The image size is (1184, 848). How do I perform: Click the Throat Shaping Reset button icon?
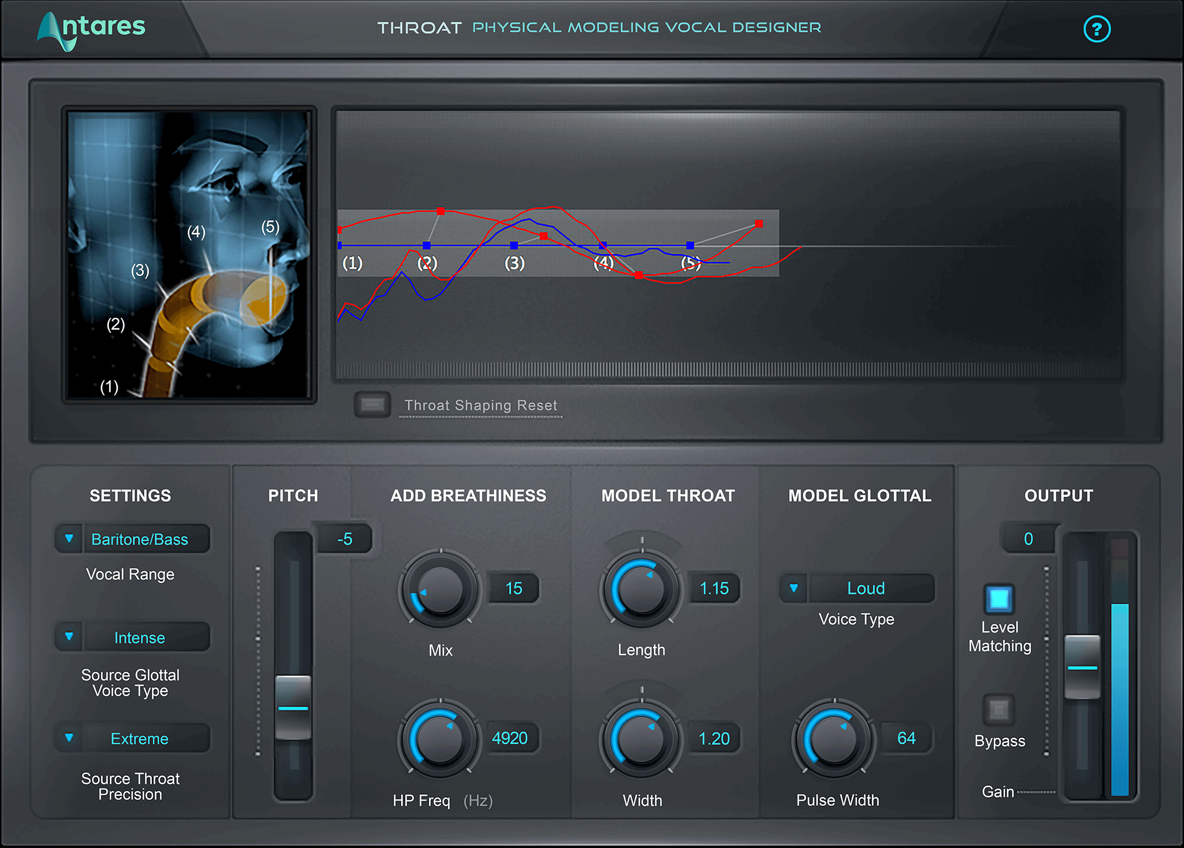372,405
